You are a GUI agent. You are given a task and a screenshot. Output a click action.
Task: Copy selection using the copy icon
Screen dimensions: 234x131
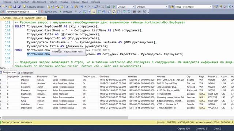[72, 7]
